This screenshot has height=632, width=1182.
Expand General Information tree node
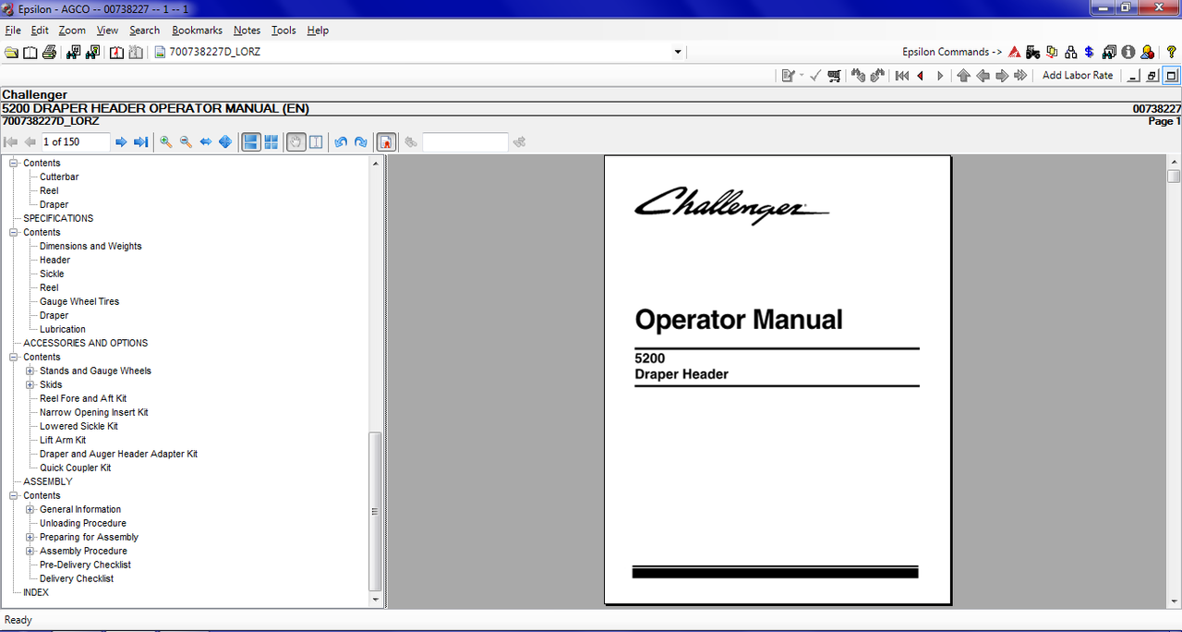coord(30,509)
